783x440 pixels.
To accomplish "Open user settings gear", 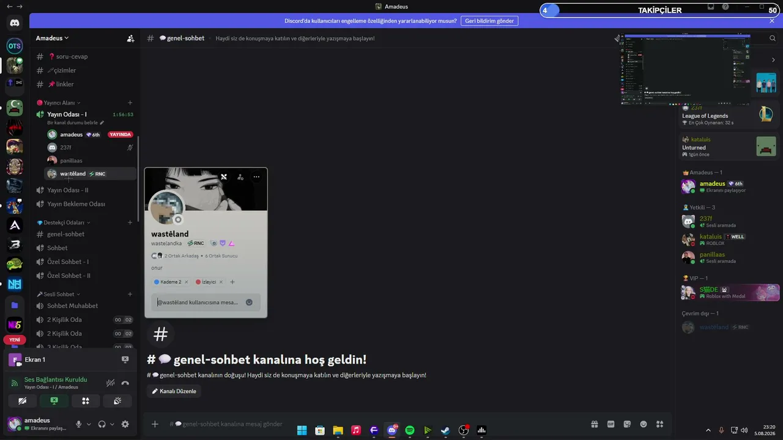I will [x=125, y=424].
